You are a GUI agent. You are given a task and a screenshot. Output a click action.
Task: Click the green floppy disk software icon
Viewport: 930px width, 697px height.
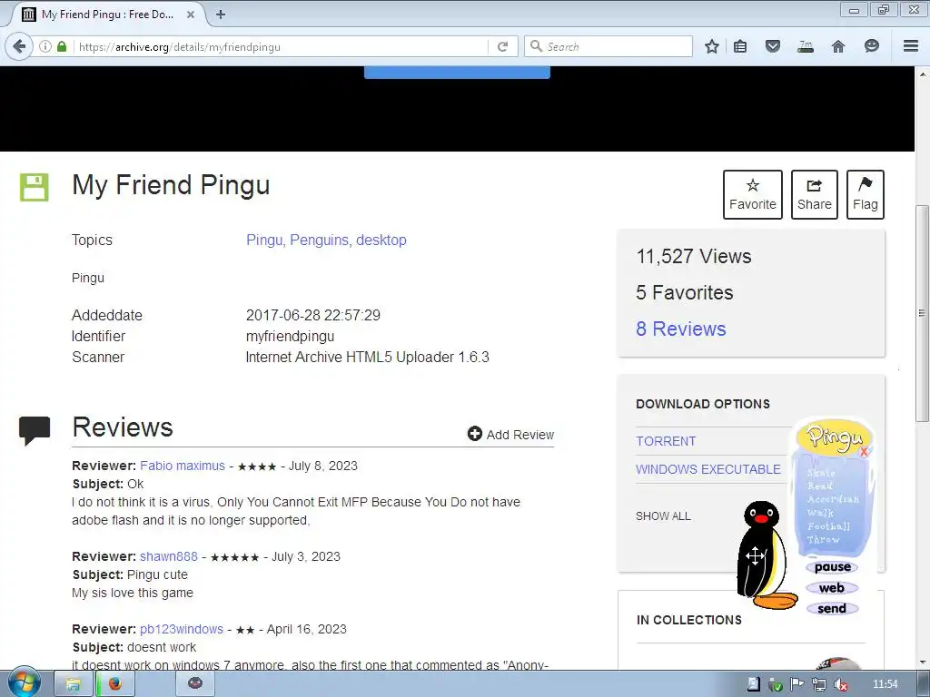click(35, 187)
